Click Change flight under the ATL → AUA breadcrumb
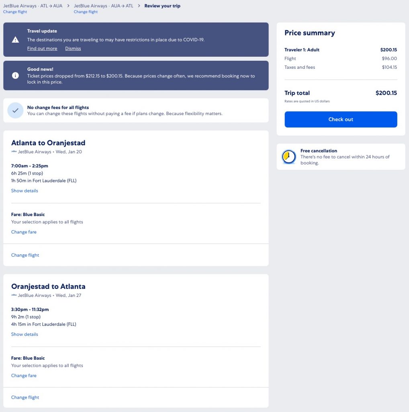This screenshot has width=409, height=412. (x=15, y=12)
